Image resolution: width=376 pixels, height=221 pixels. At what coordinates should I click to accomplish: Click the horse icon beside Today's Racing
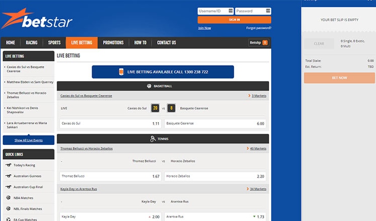tap(9, 165)
